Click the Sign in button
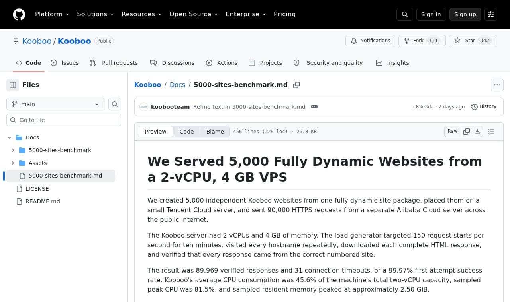Viewport: 510px width, 302px height. pos(431,14)
